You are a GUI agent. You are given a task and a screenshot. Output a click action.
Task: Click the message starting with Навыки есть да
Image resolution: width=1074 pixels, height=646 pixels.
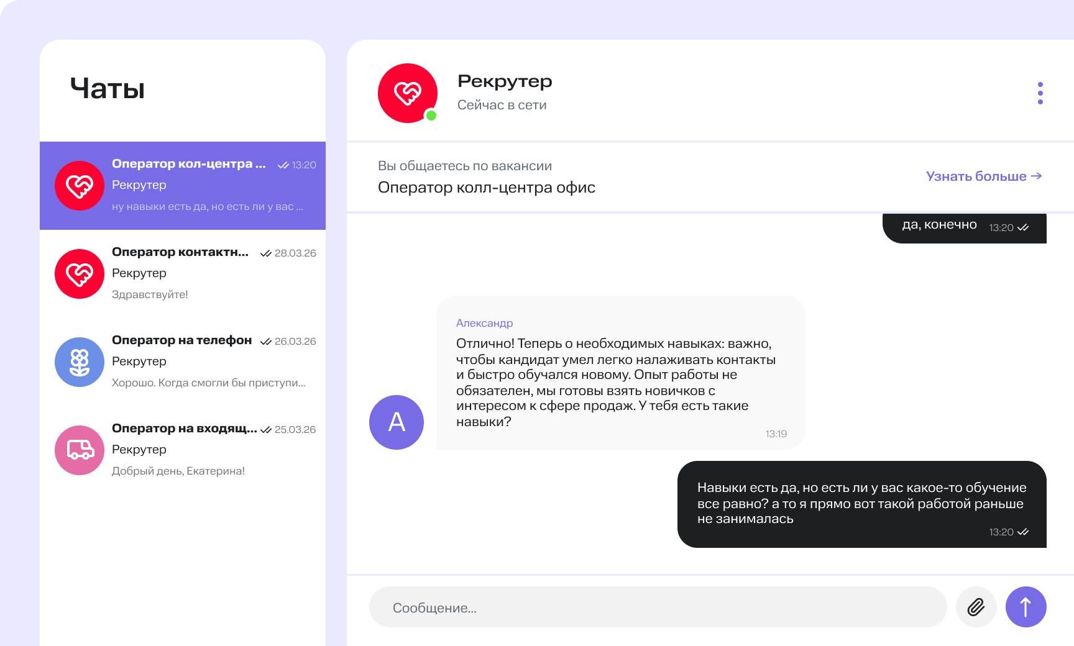(861, 504)
